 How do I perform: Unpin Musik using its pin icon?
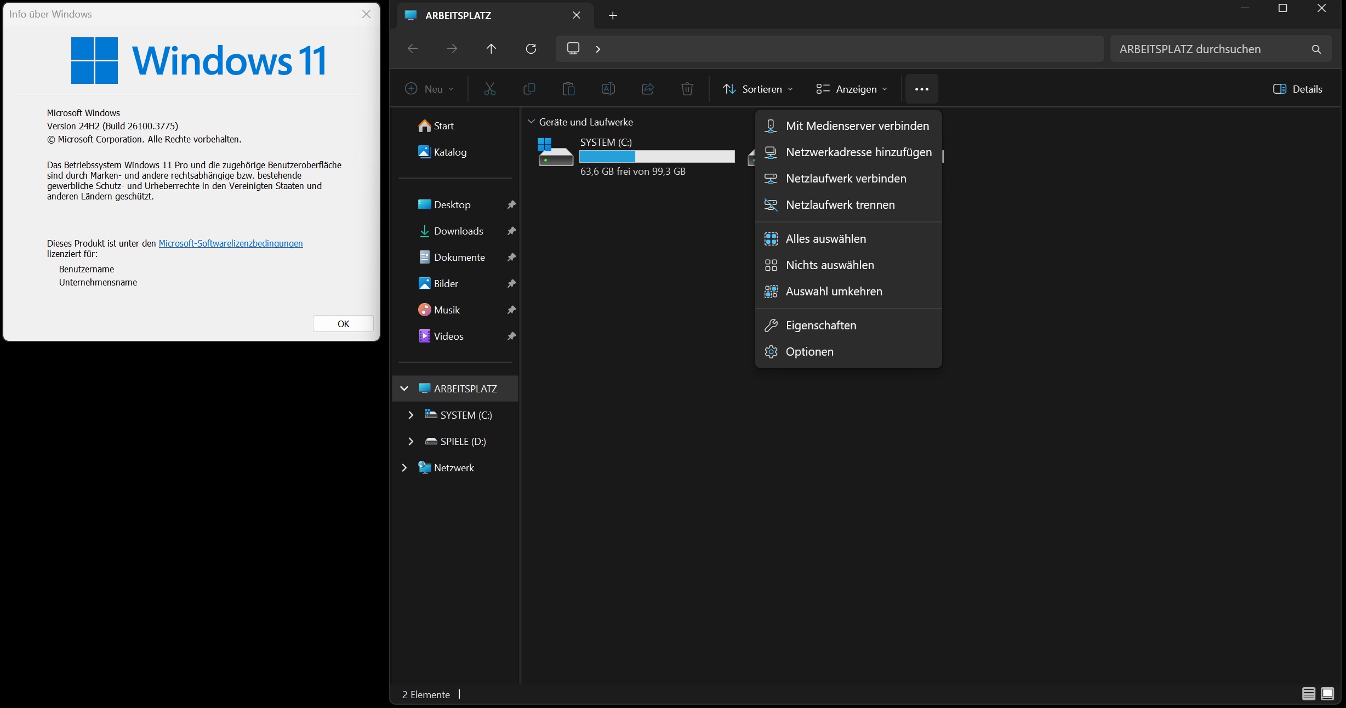511,310
